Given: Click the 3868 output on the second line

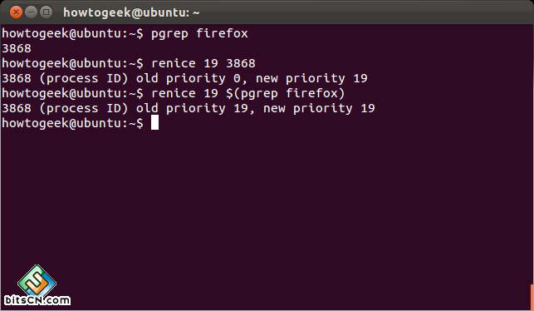Looking at the screenshot, I should point(17,48).
